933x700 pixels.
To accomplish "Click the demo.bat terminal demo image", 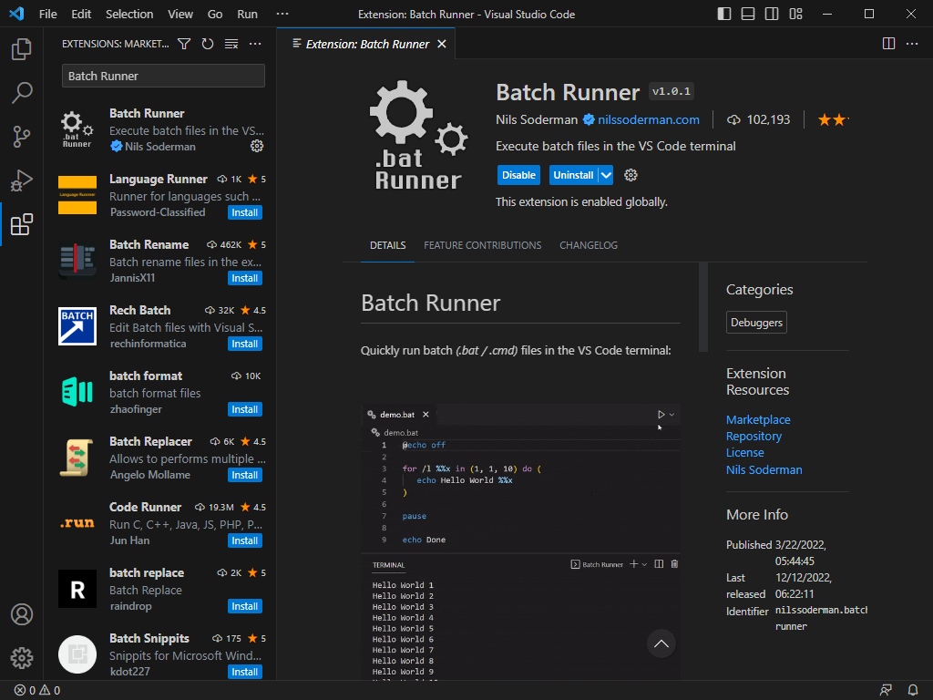I will 520,541.
